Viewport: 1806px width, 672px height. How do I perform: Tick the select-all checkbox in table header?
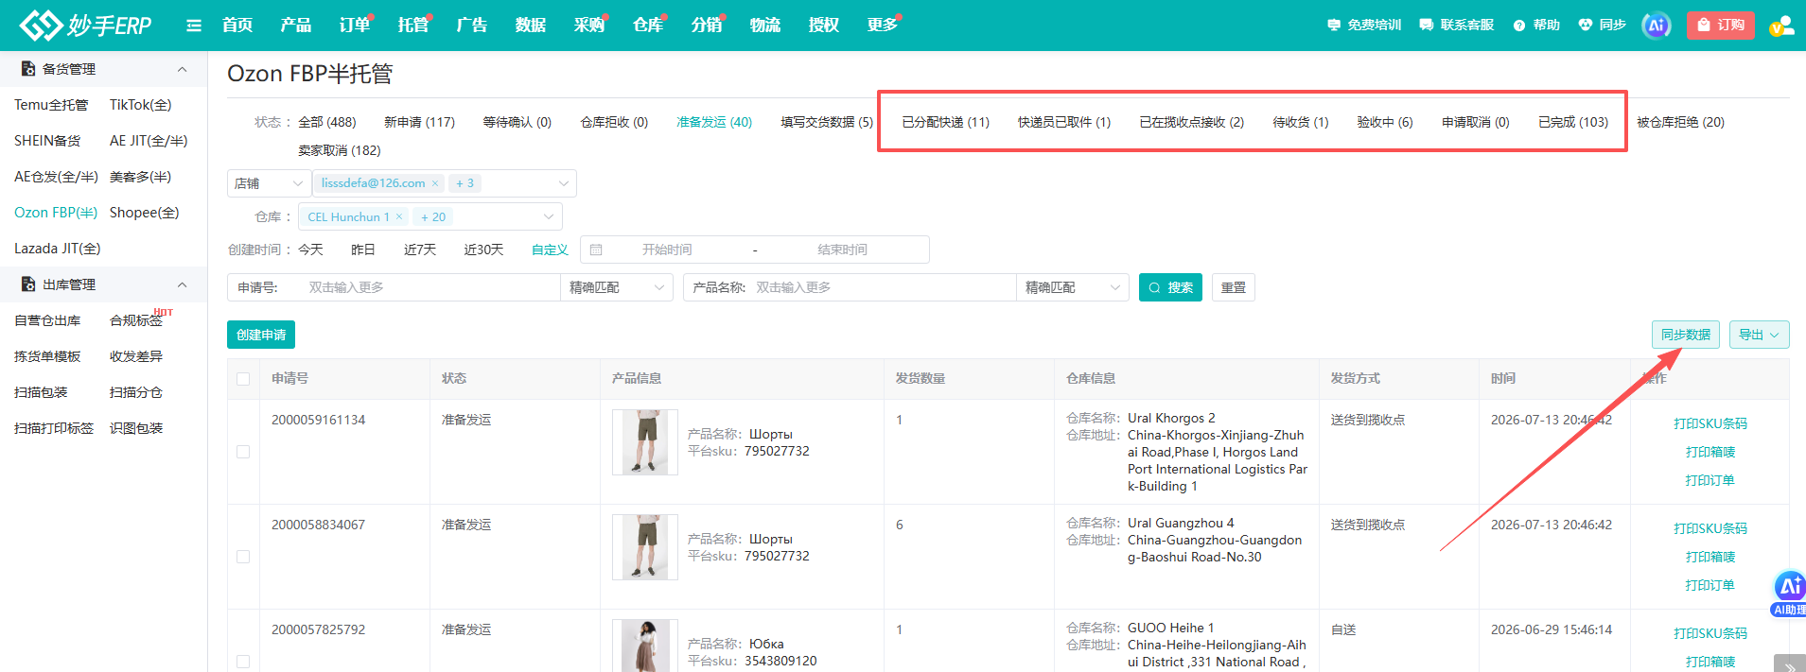(243, 379)
